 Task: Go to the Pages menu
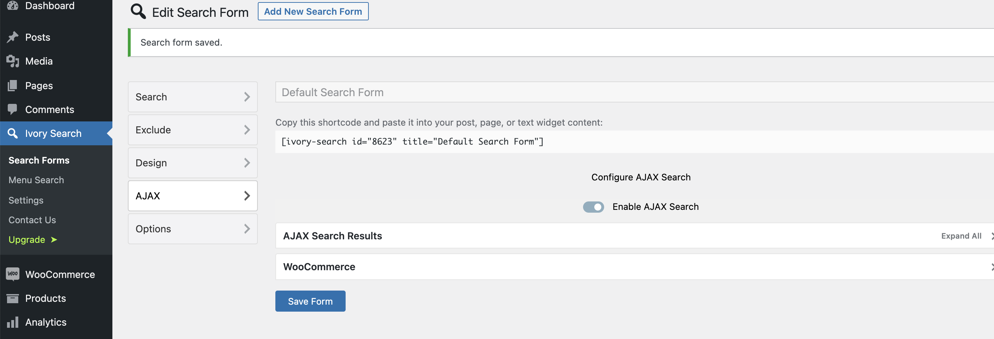pos(39,85)
